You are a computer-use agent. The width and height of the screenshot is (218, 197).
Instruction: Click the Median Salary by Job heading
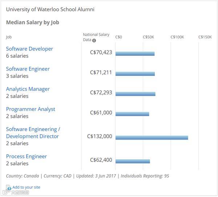tap(32, 22)
